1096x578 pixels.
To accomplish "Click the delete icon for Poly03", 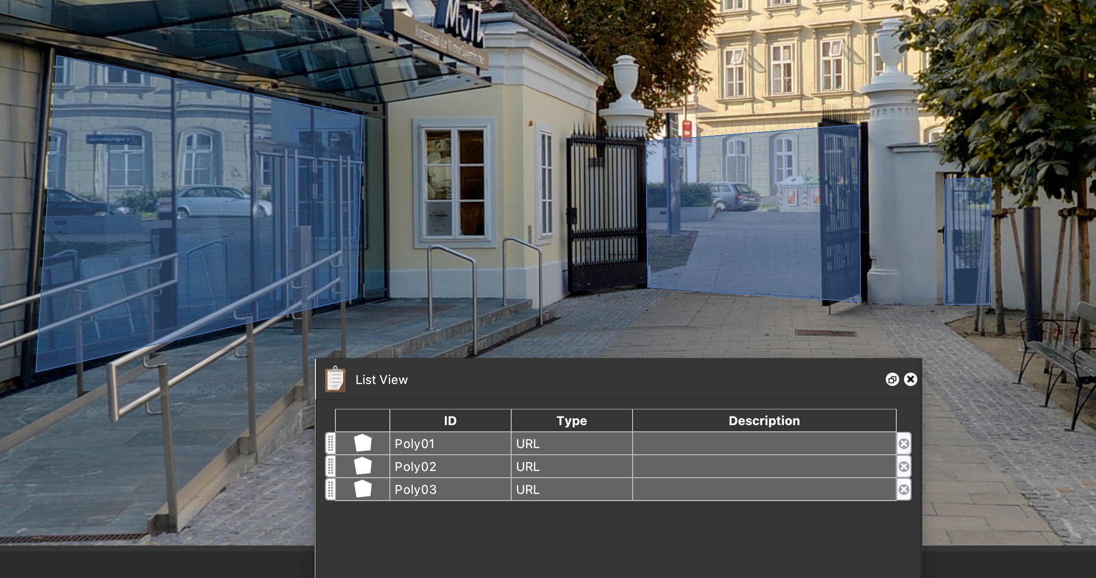I will tap(903, 490).
